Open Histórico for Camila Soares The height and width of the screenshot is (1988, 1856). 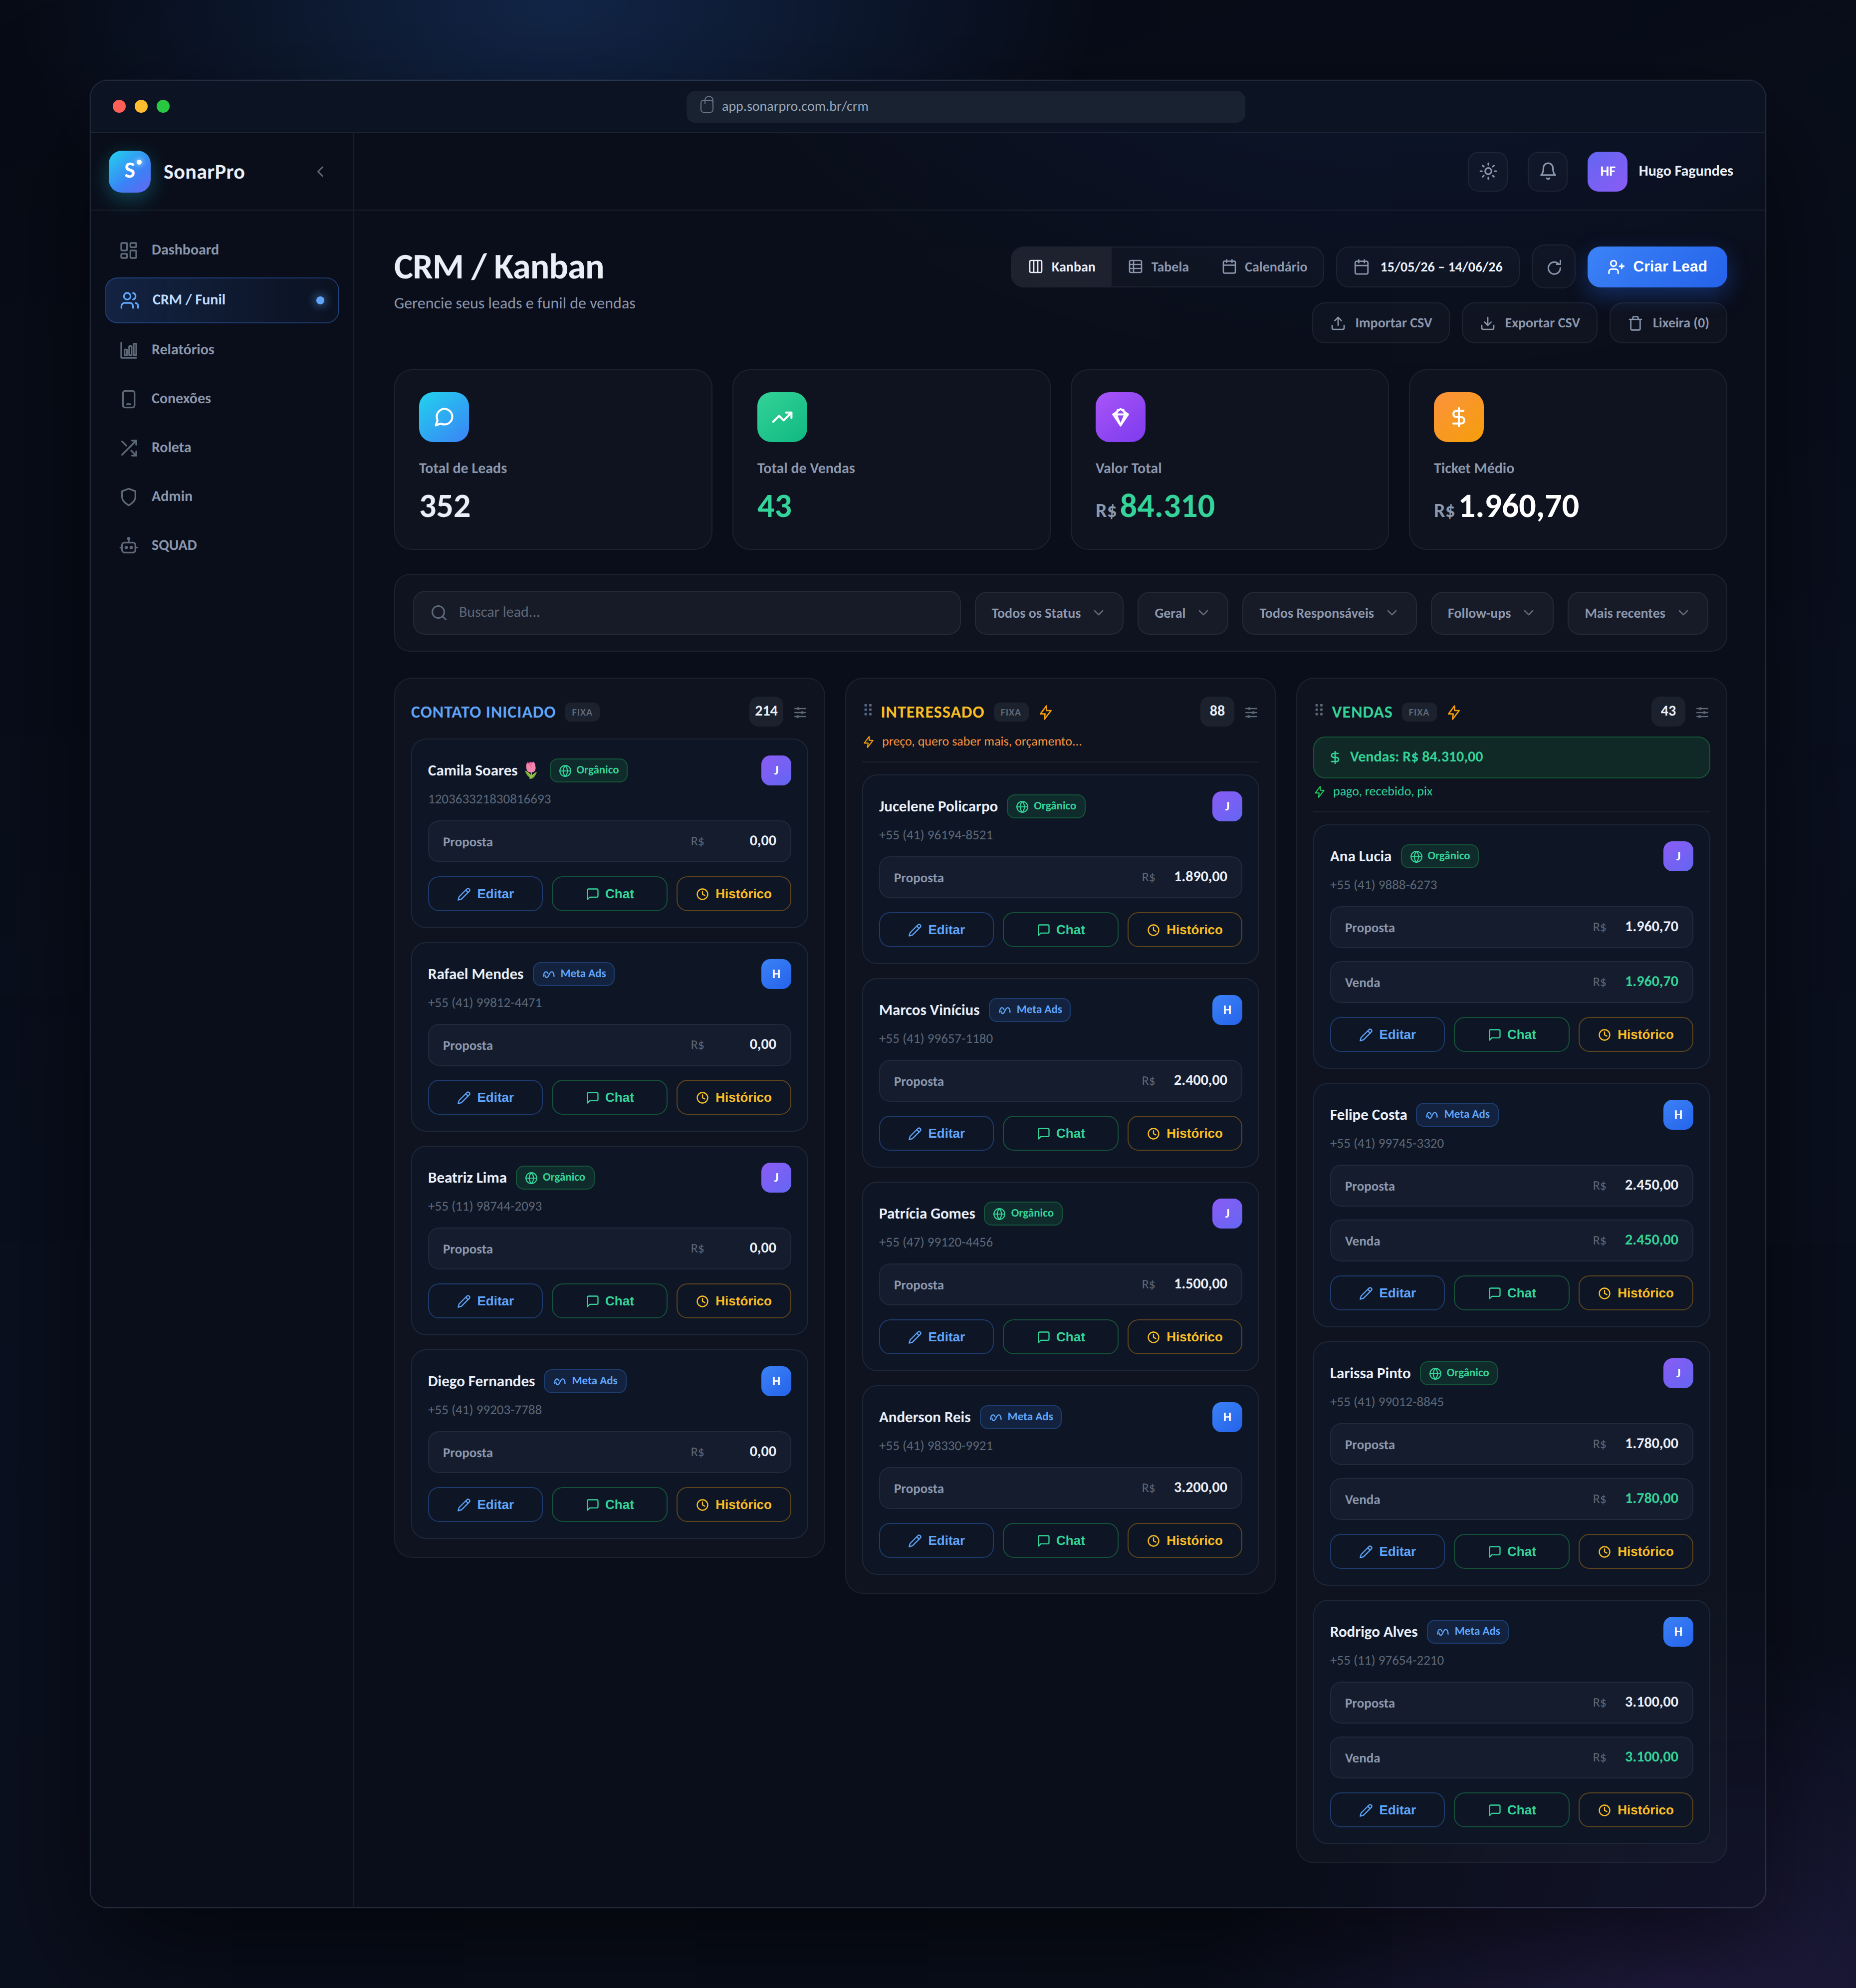pos(733,894)
